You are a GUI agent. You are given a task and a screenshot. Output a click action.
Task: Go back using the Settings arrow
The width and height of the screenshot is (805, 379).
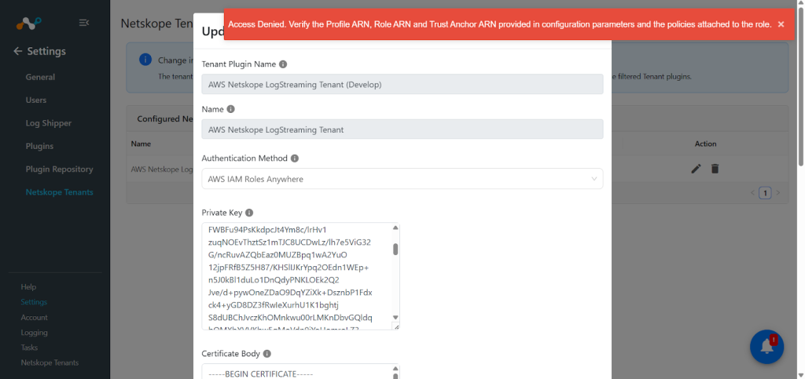click(x=17, y=51)
